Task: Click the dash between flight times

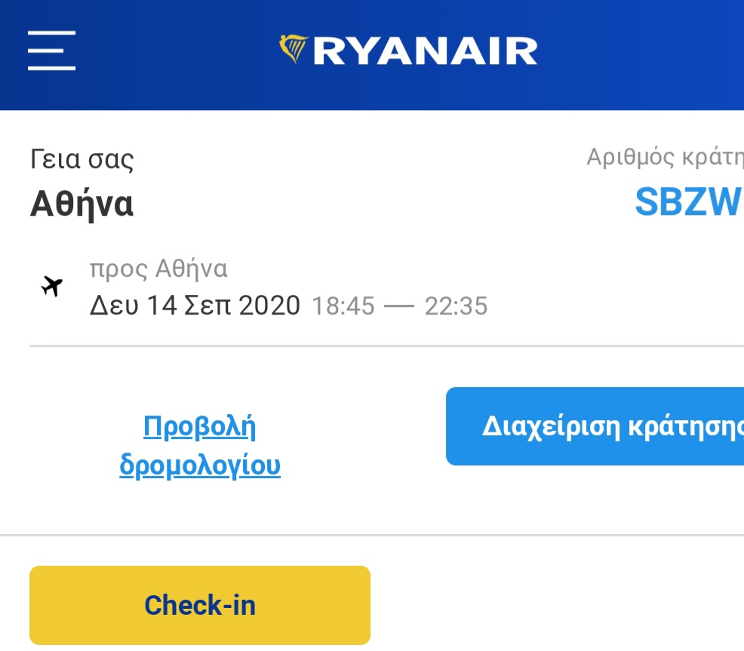Action: click(399, 306)
